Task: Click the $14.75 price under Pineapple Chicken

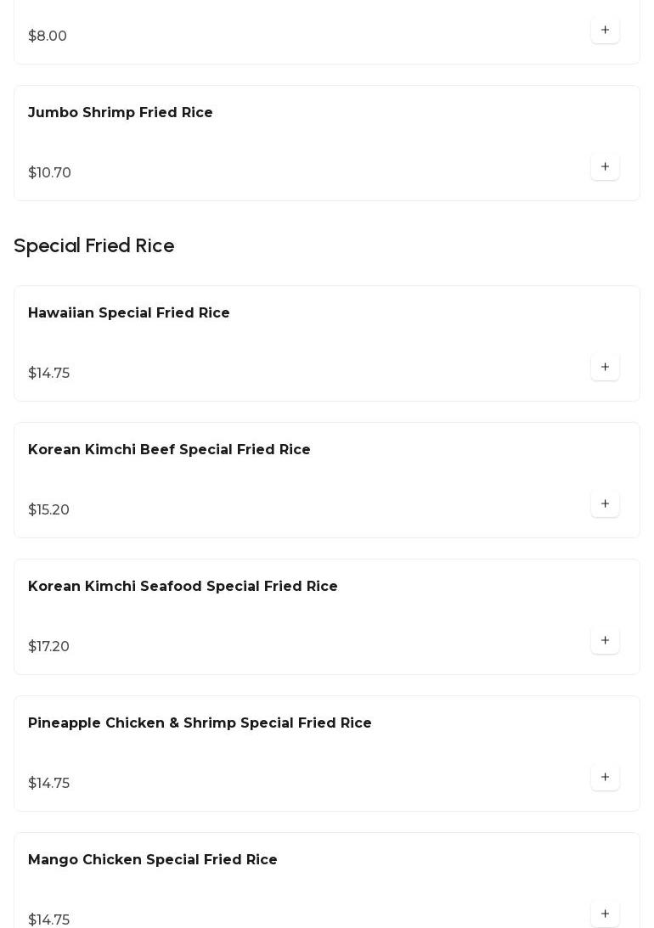Action: point(48,784)
